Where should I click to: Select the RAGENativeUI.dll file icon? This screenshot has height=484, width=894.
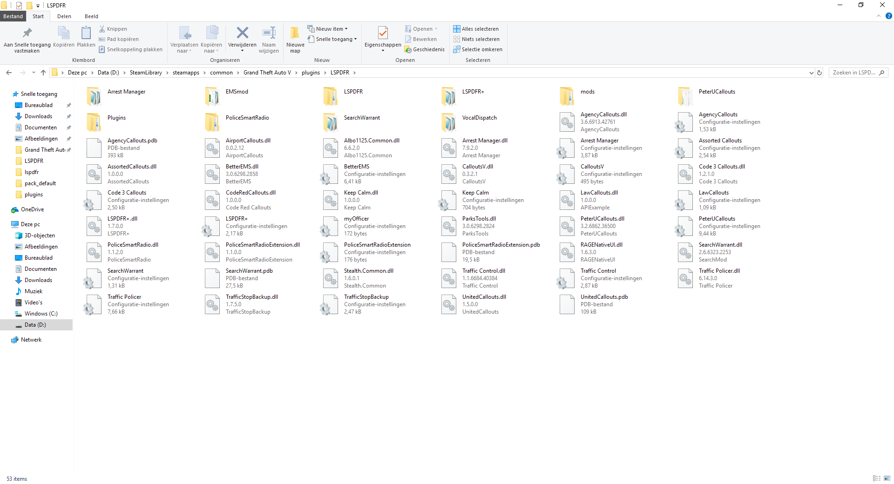pyautogui.click(x=567, y=252)
